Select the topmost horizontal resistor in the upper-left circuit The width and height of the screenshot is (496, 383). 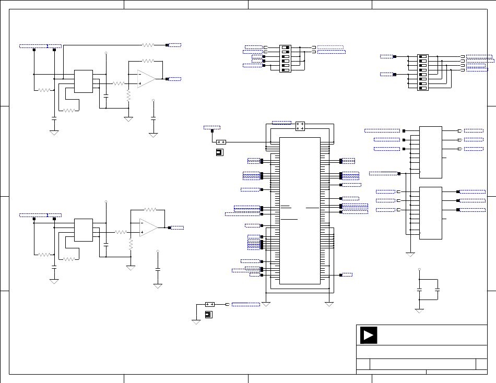point(148,45)
